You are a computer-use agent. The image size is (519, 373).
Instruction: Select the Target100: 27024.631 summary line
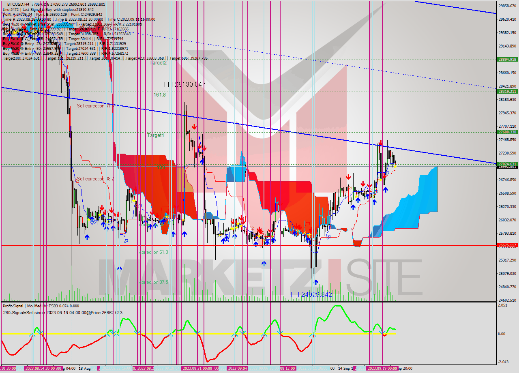point(105,58)
